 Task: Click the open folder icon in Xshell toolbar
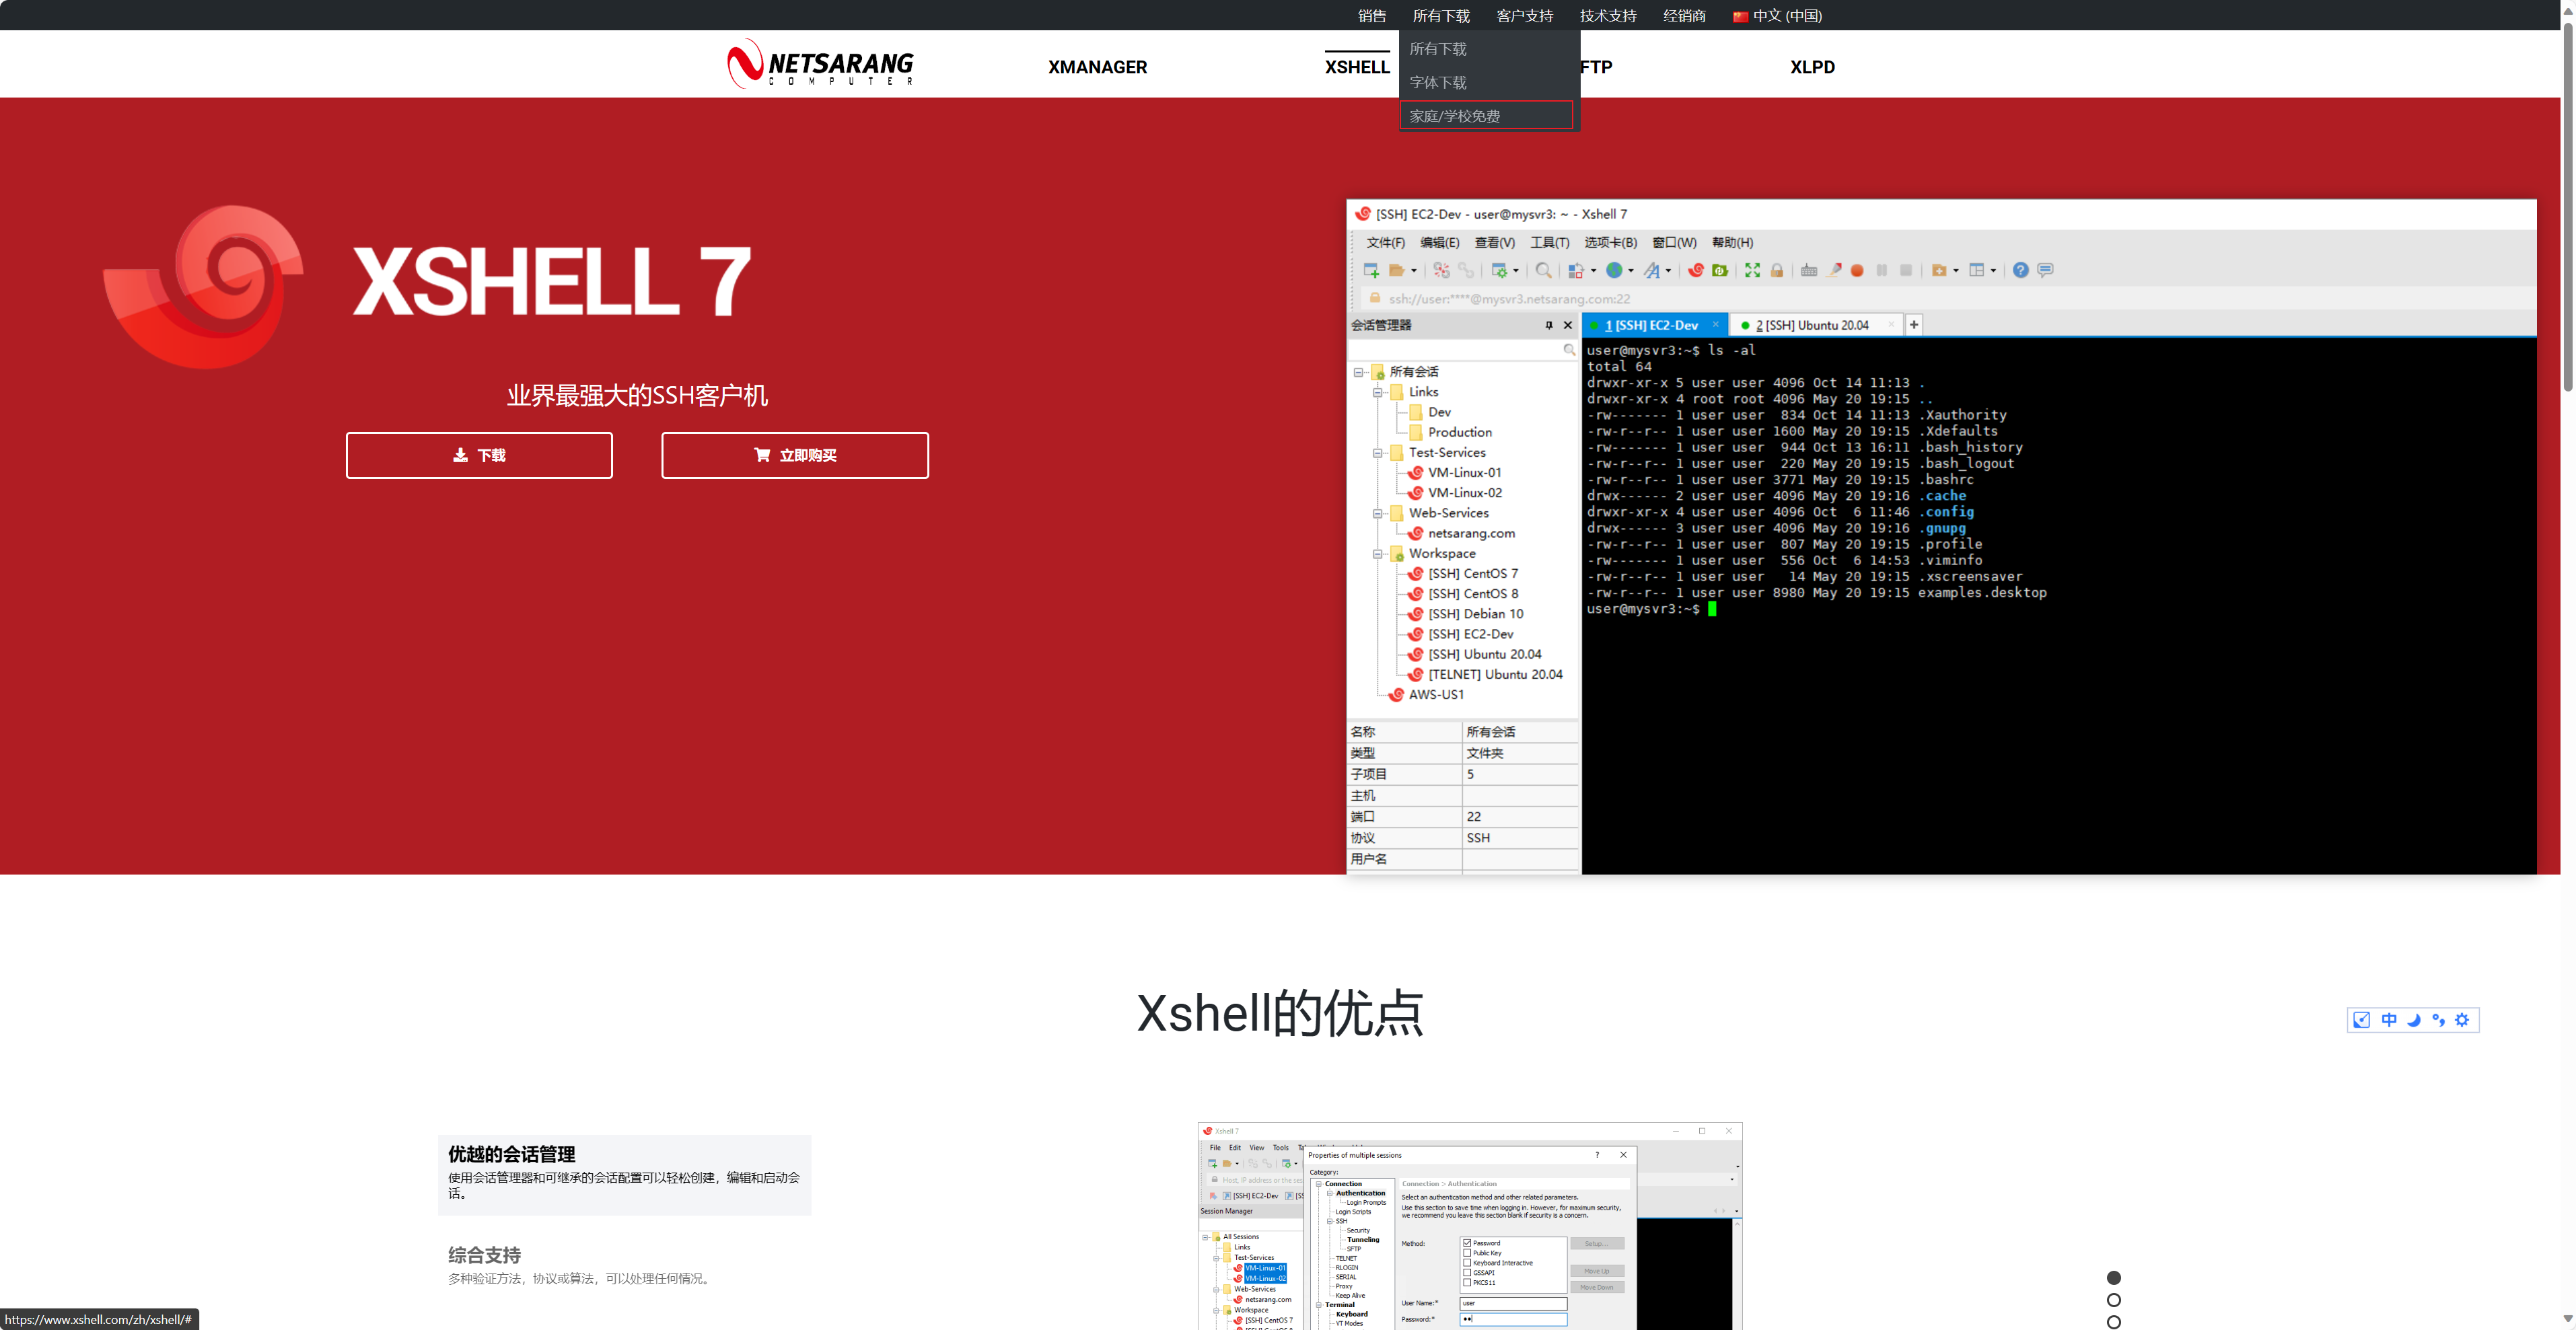[x=1396, y=270]
